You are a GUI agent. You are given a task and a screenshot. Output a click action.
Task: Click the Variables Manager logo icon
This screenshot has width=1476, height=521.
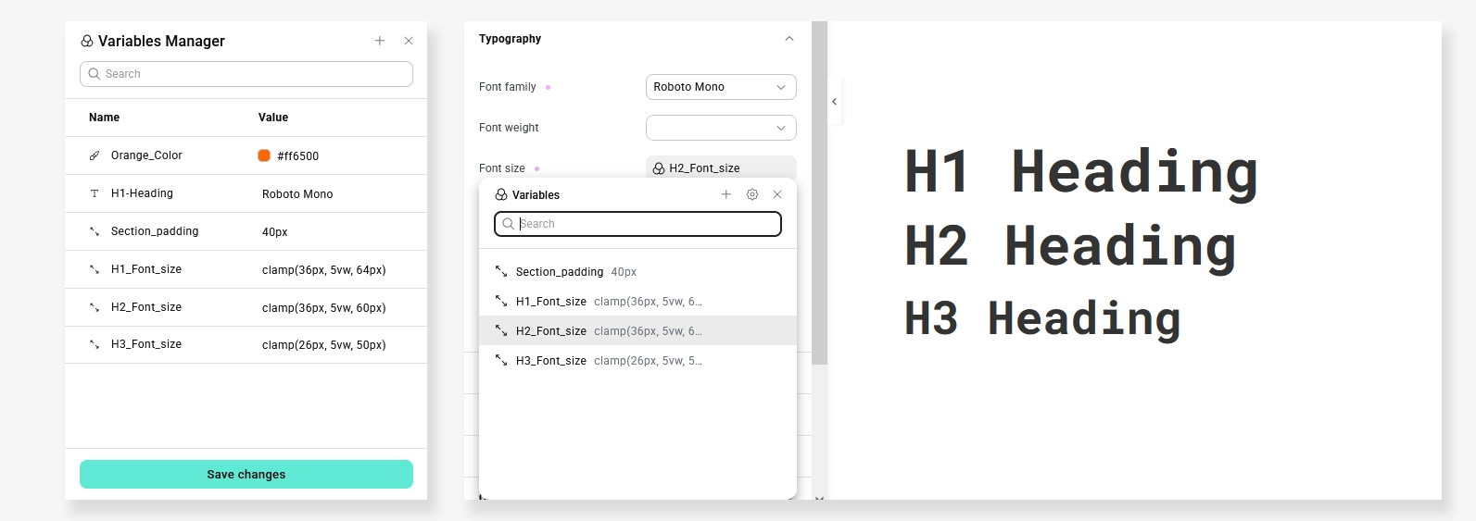87,41
